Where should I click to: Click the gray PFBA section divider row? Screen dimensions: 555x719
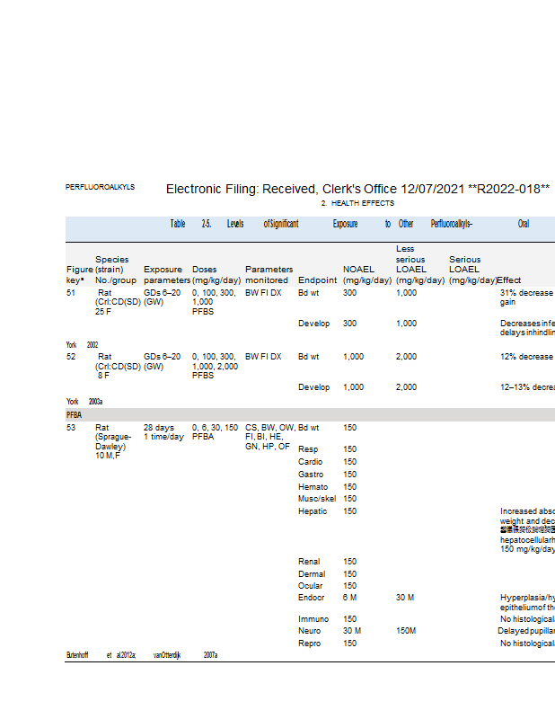305,414
